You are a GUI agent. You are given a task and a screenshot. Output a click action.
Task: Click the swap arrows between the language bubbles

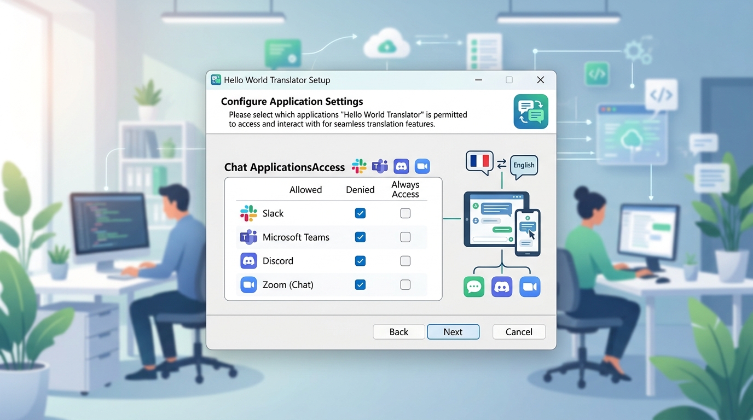(x=501, y=164)
